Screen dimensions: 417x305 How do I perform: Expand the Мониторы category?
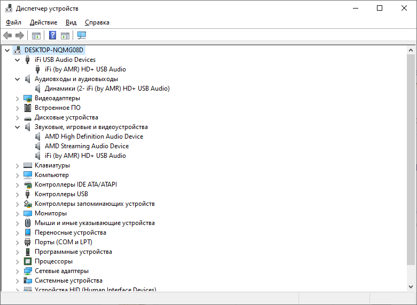[17, 214]
